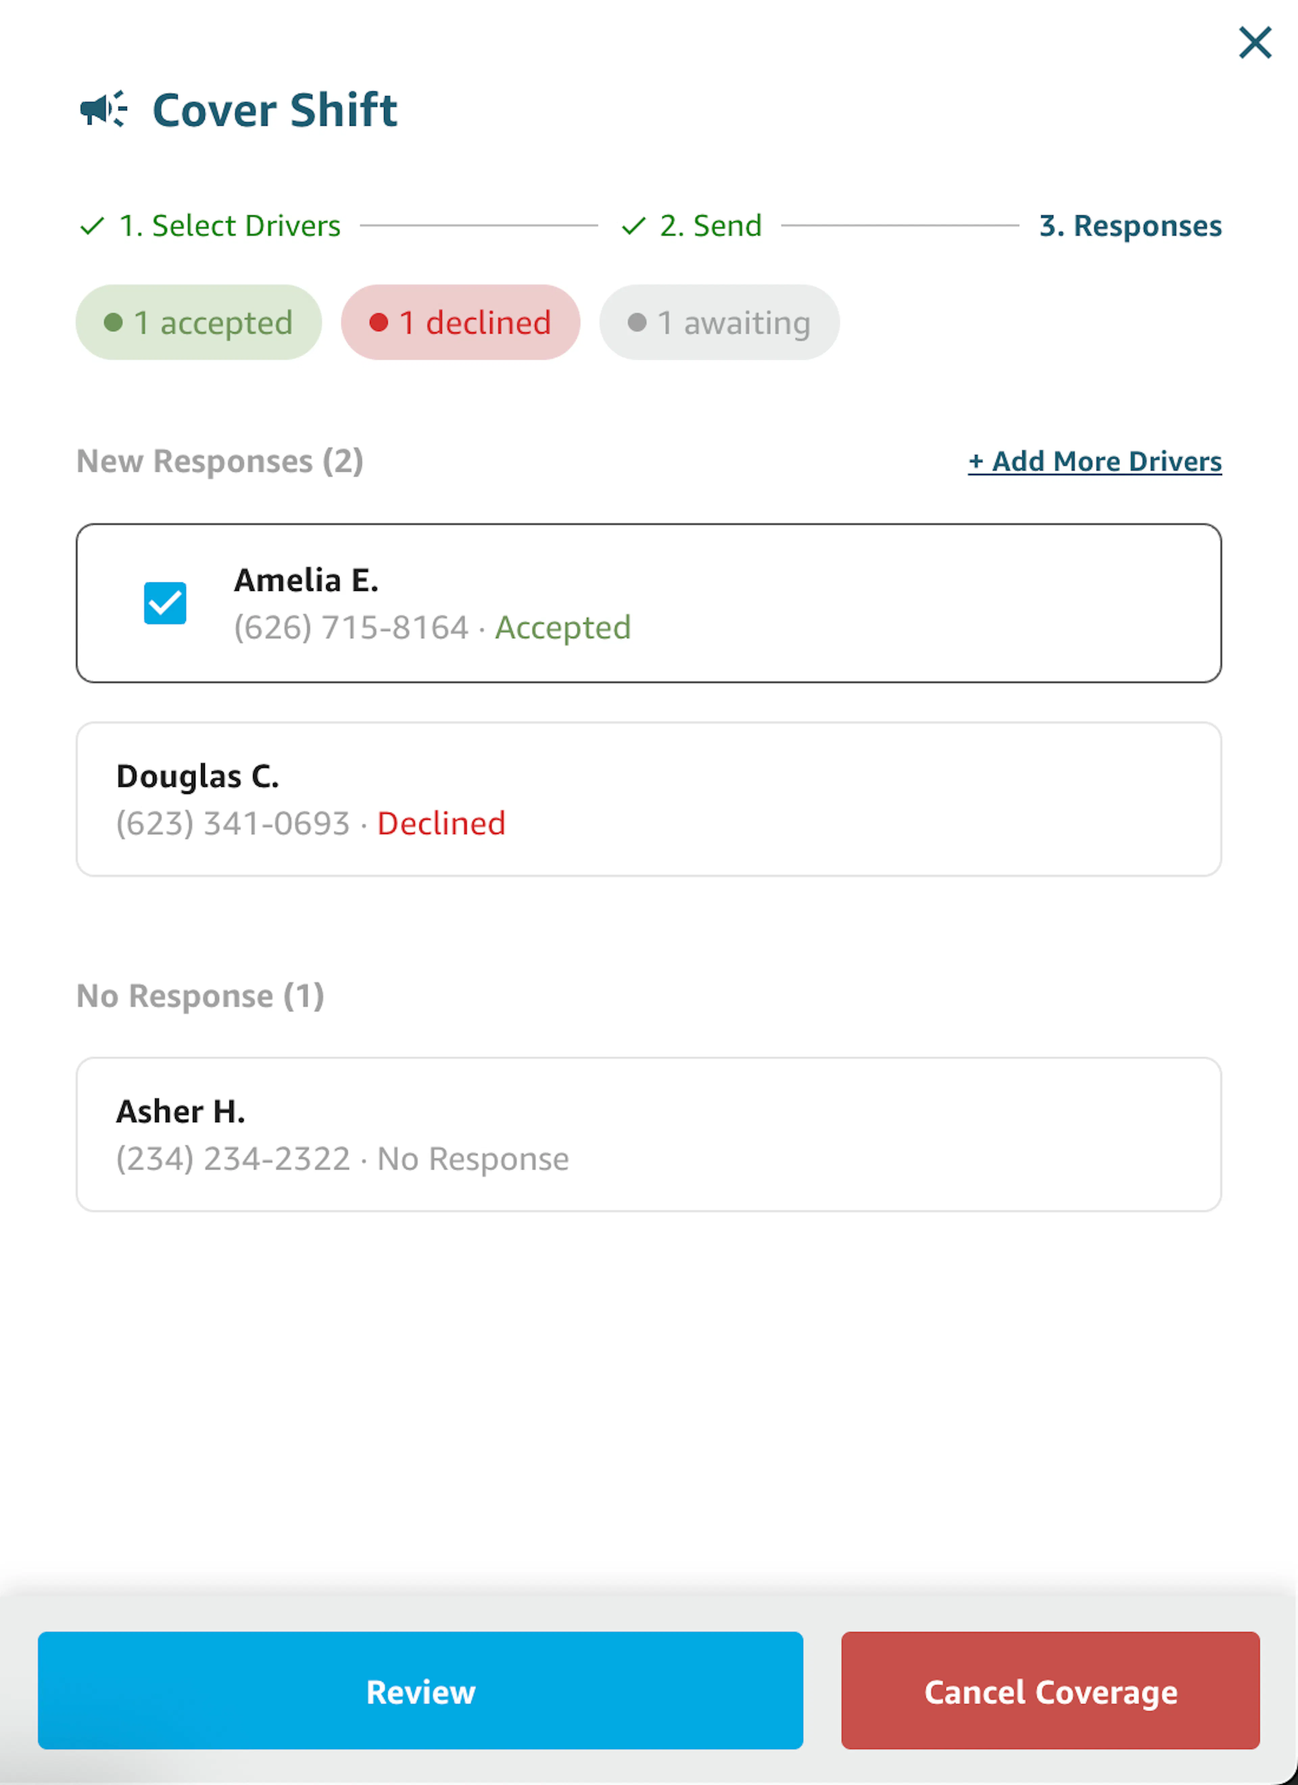This screenshot has height=1785, width=1298.
Task: Click the red Cancel Coverage button
Action: coord(1050,1691)
